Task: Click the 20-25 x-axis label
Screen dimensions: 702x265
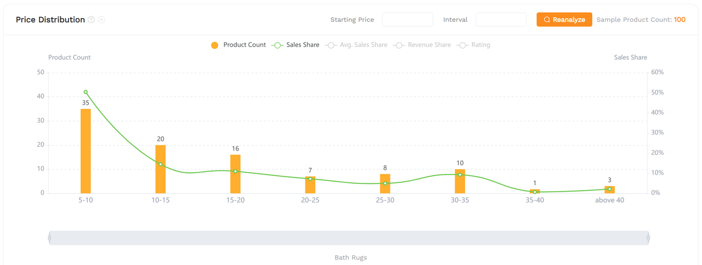Action: [x=310, y=200]
